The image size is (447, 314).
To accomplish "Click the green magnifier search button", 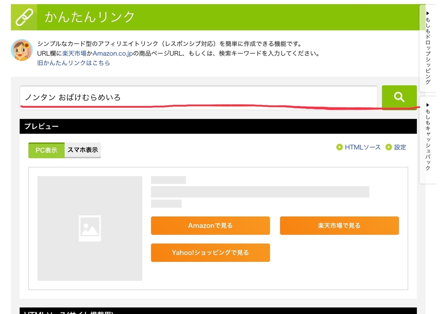I will coord(399,97).
